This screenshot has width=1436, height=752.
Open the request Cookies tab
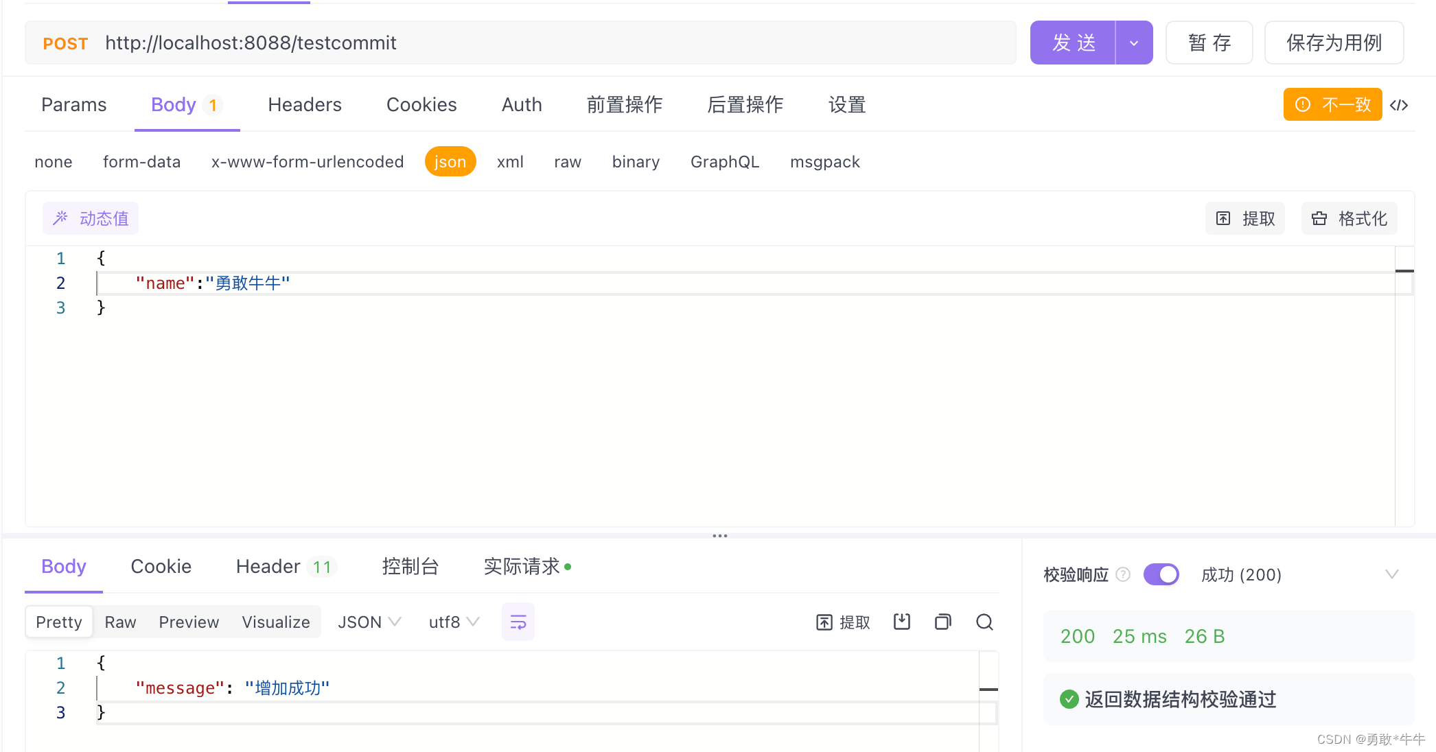(421, 105)
